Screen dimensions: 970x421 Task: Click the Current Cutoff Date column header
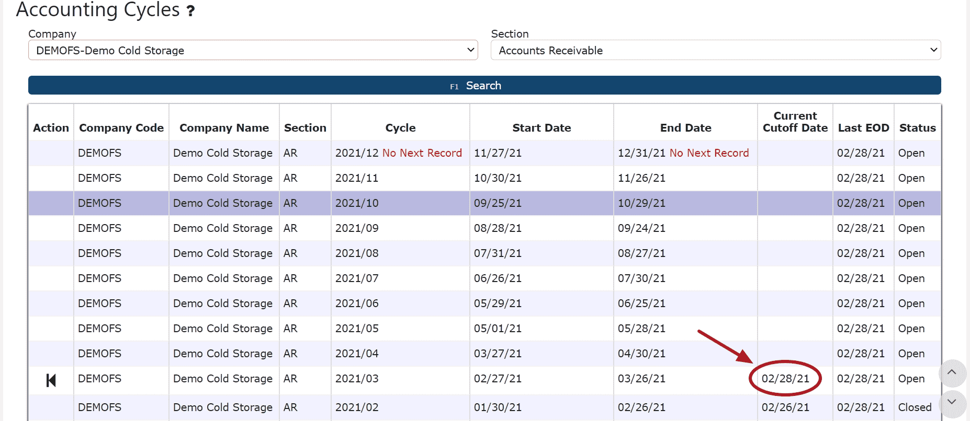coord(795,122)
